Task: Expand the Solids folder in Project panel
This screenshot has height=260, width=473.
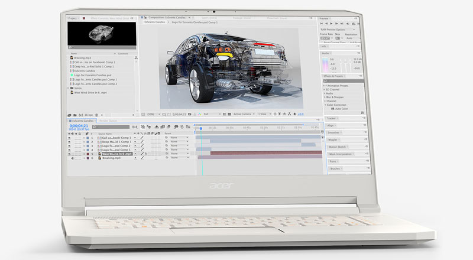Action: pos(67,88)
